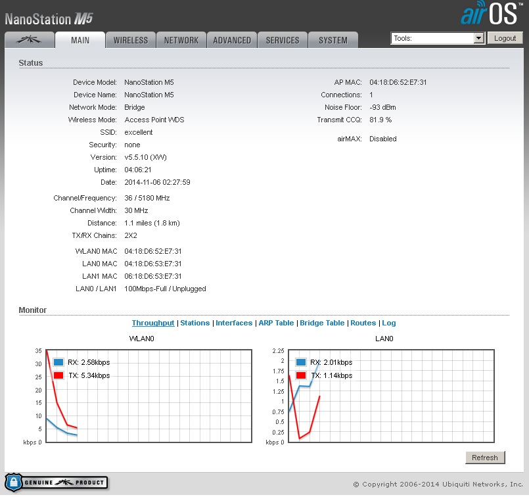Click the WLAN0 throughput graph
This screenshot has width=529, height=497.
coord(149,396)
